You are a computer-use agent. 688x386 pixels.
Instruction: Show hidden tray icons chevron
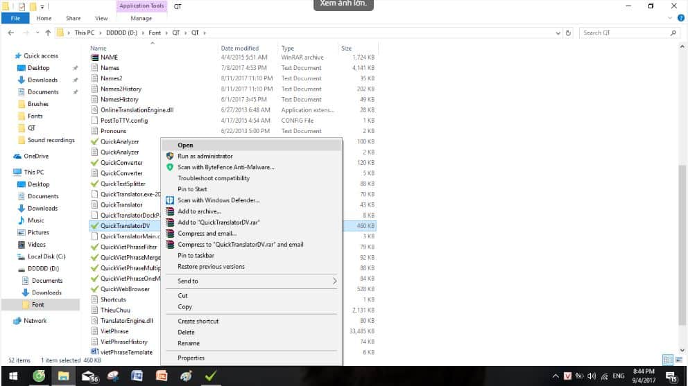(x=555, y=376)
